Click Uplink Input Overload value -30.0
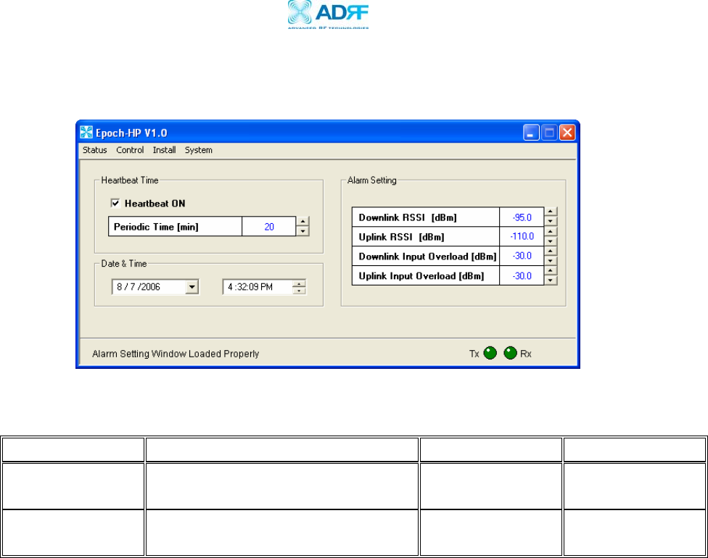Image resolution: width=708 pixels, height=558 pixels. click(x=522, y=275)
